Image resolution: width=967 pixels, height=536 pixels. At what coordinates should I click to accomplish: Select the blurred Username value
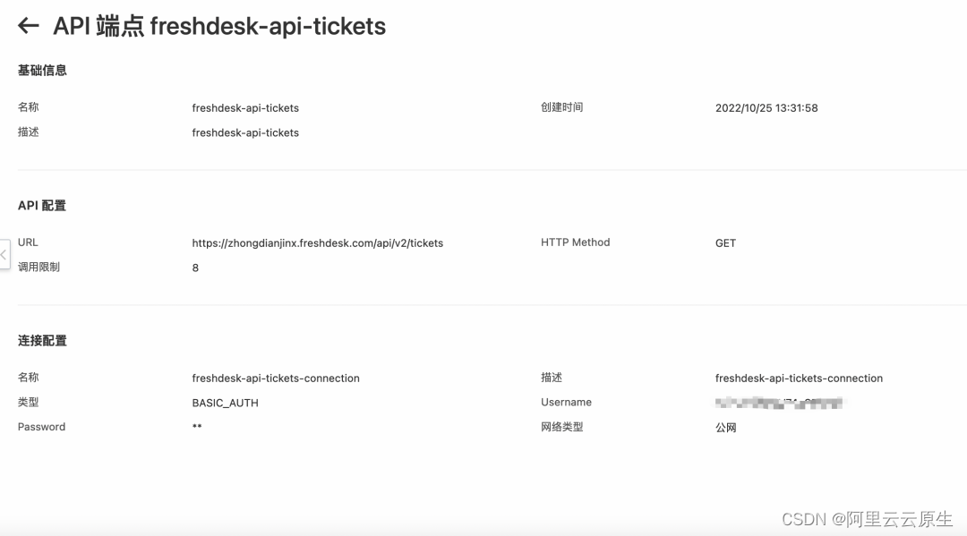779,403
